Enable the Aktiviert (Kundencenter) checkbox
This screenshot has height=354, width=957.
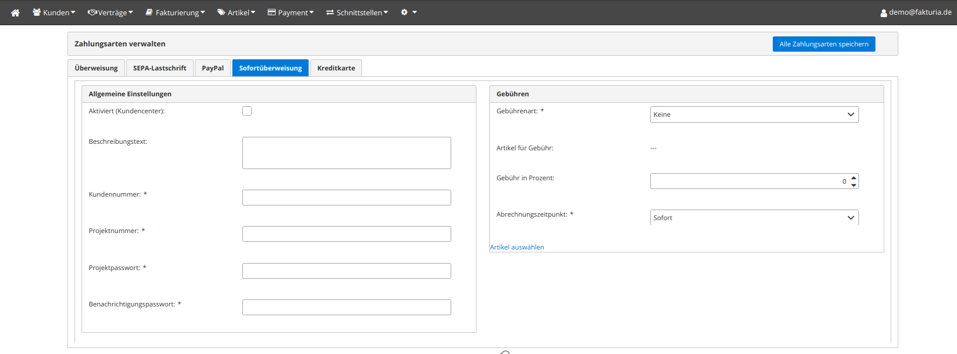coord(247,111)
